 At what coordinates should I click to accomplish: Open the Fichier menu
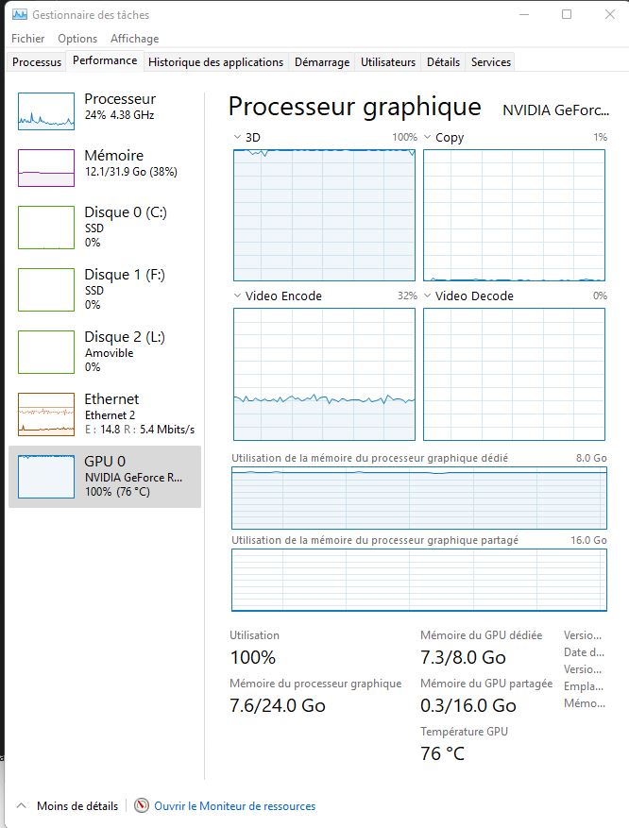pyautogui.click(x=28, y=39)
